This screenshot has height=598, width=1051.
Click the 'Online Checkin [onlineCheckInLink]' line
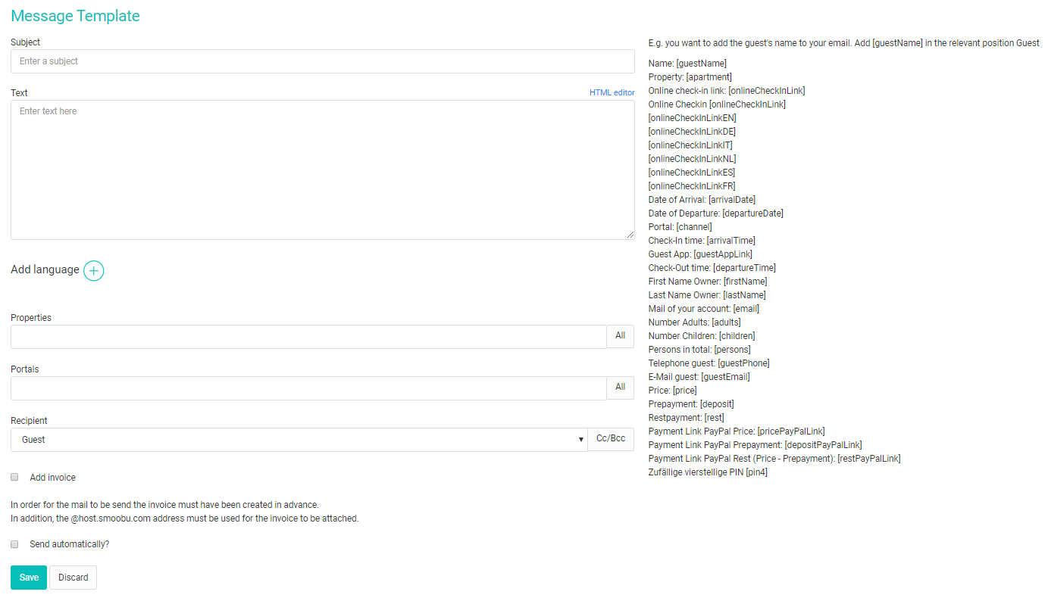[717, 104]
